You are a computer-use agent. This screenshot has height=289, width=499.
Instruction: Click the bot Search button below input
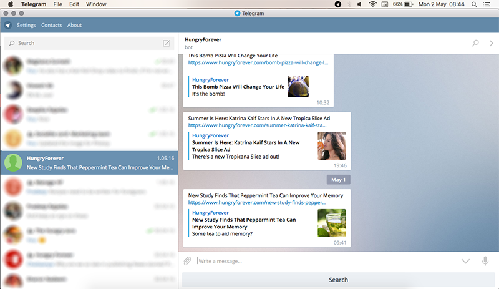338,280
